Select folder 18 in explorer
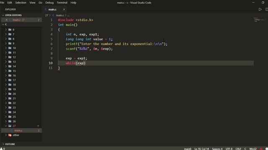 coord(21,85)
